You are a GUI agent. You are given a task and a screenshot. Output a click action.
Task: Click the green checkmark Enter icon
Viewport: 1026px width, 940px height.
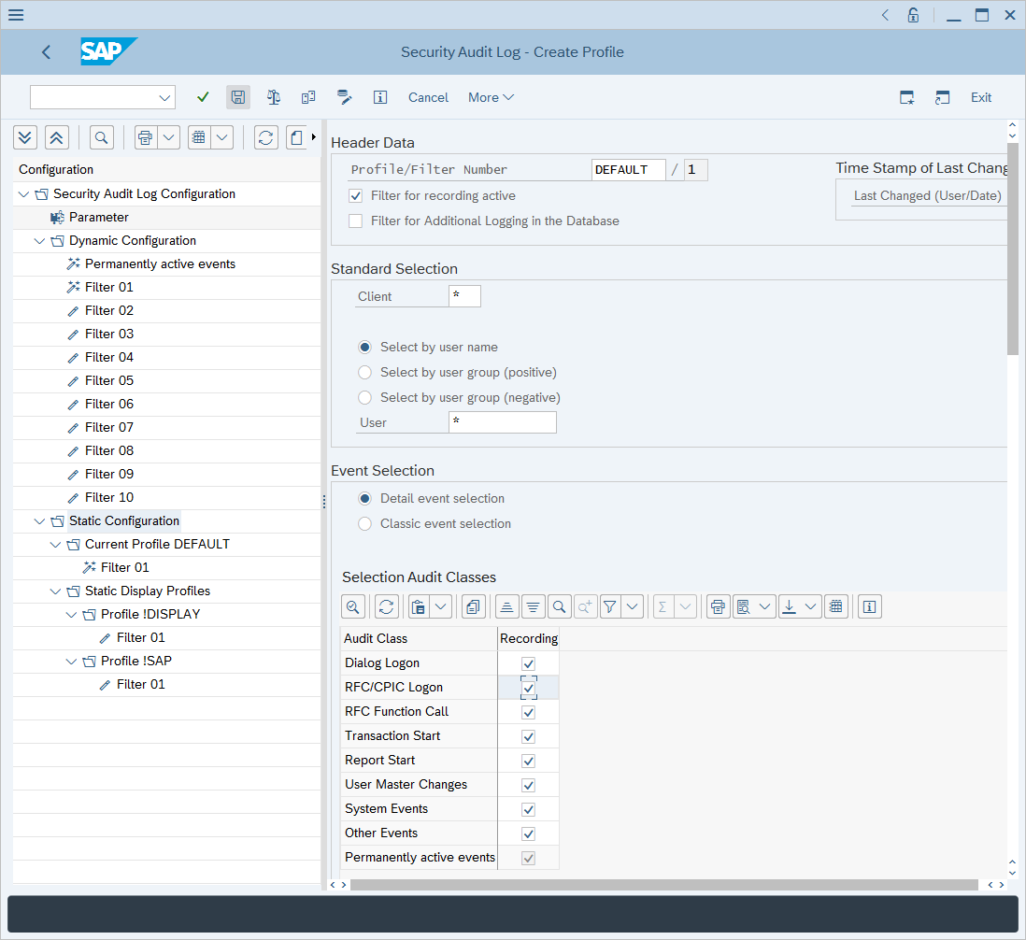coord(203,97)
